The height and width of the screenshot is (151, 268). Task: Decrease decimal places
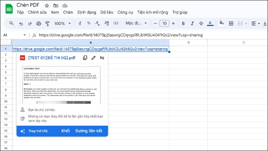point(97,23)
